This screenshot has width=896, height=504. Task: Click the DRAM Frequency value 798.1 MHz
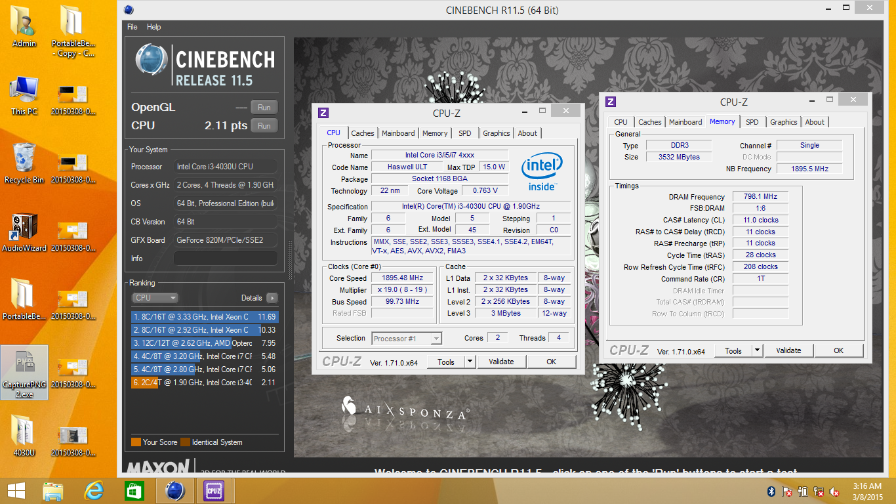coord(760,196)
